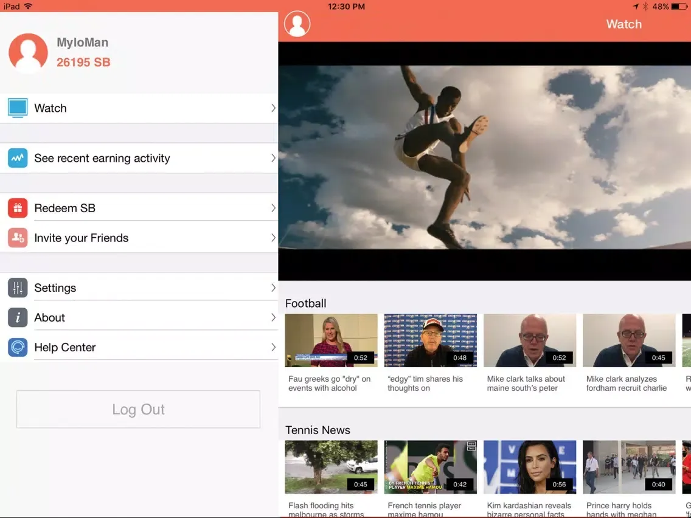This screenshot has height=518, width=691.
Task: Click the 26195 SB balance
Action: pyautogui.click(x=83, y=62)
